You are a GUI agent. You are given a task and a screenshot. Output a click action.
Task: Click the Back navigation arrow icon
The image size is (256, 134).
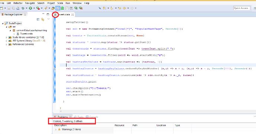coord(124,8)
